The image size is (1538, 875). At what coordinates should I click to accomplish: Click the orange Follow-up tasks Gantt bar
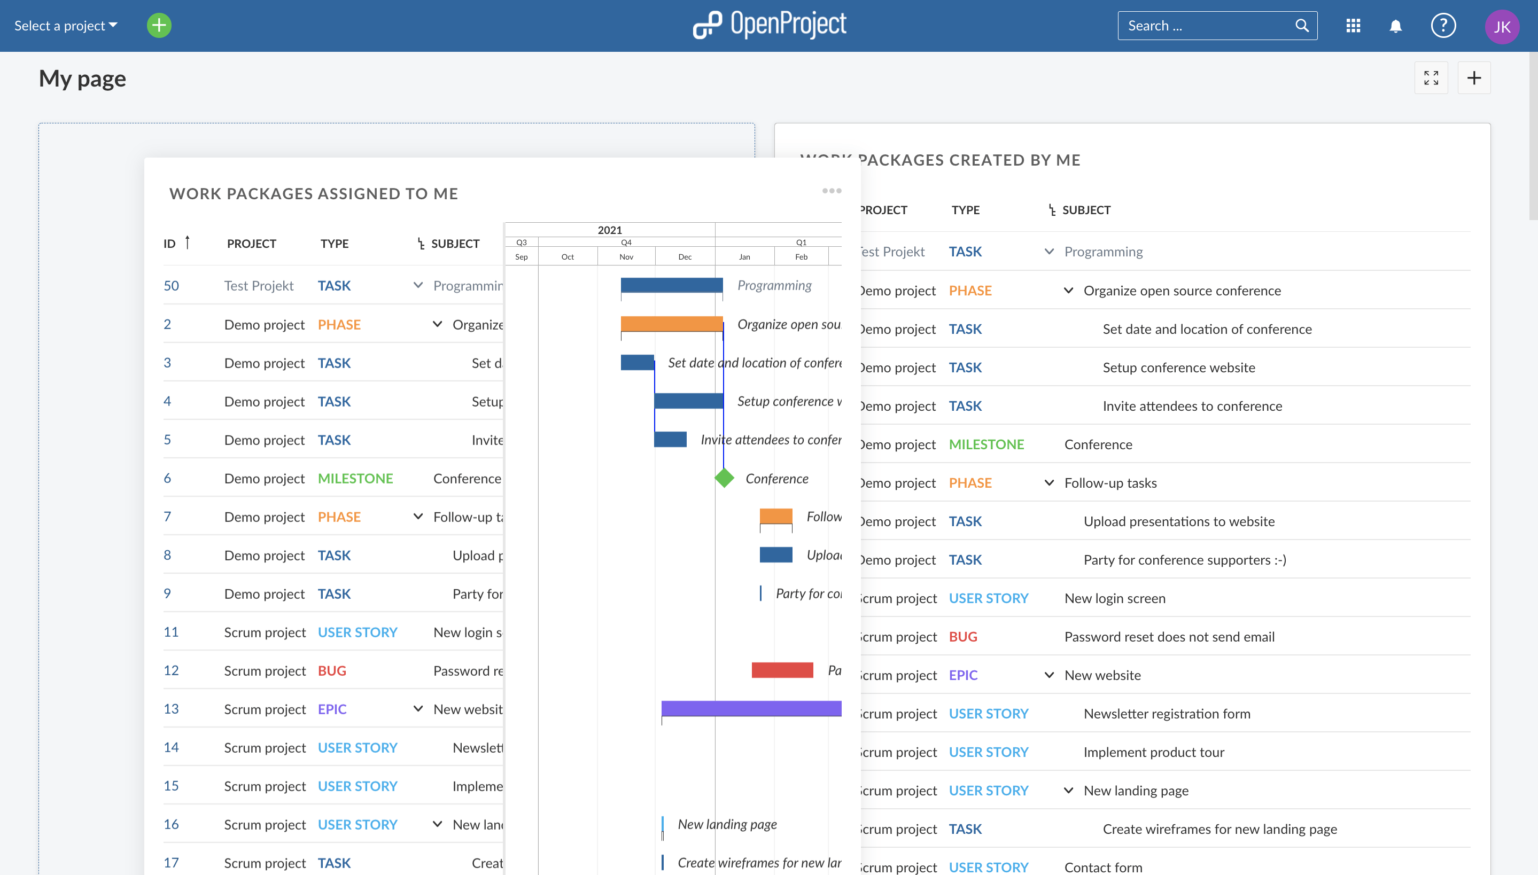(x=775, y=515)
